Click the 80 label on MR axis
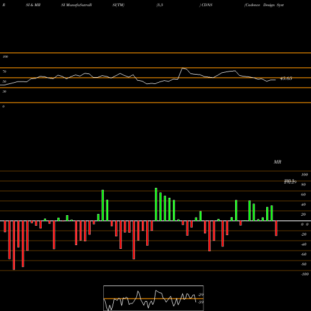Screen dimensions: 311x311 304,185
